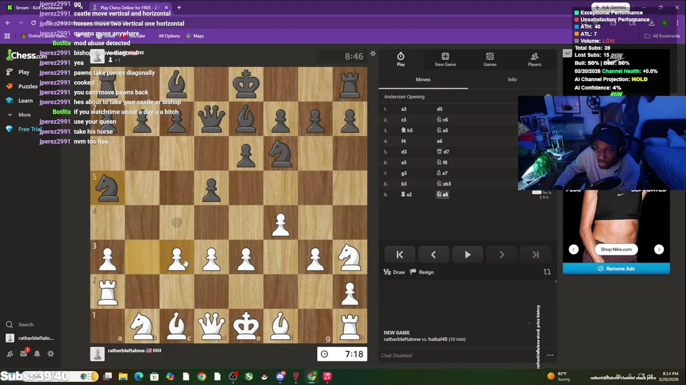Open Ask Gemini button
Viewport: 686px width, 385px height.
[609, 7]
